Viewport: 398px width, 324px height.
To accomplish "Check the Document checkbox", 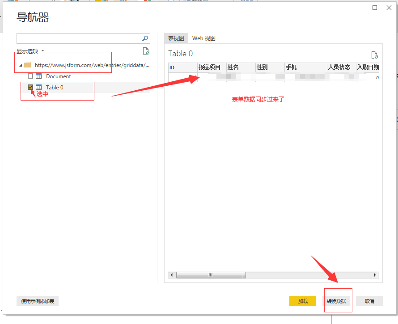I will click(30, 76).
